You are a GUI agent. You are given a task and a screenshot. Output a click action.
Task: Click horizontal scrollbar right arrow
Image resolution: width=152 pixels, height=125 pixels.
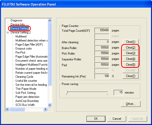pyautogui.click(x=45, y=109)
